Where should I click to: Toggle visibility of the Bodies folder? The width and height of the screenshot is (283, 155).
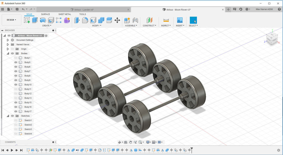pos(12,53)
